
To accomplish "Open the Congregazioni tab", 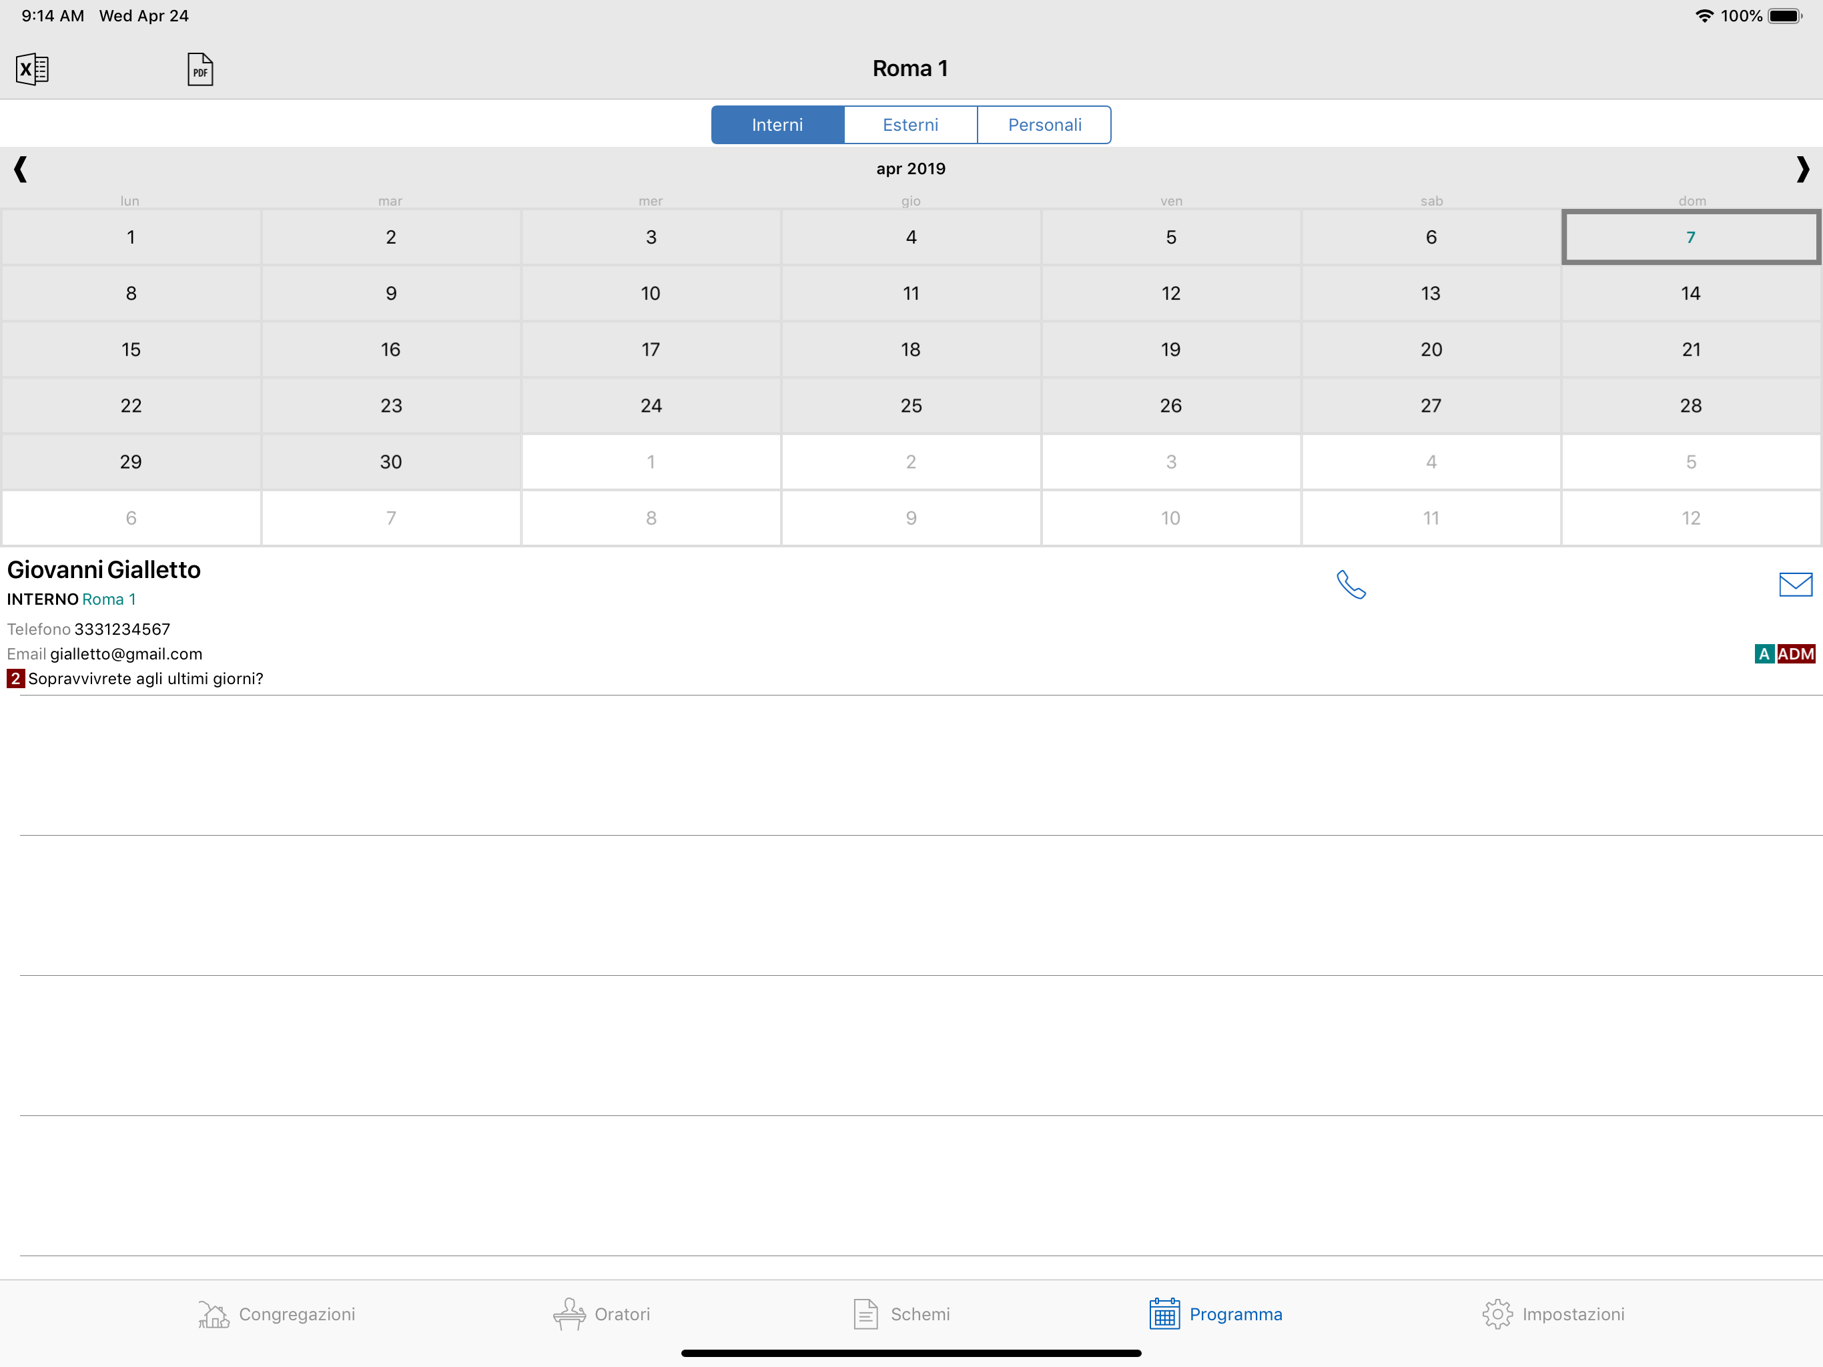I will [277, 1314].
